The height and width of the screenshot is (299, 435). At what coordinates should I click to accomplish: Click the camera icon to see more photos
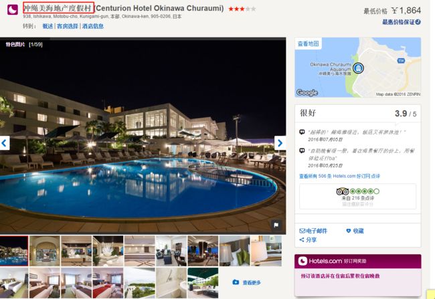click(x=236, y=282)
